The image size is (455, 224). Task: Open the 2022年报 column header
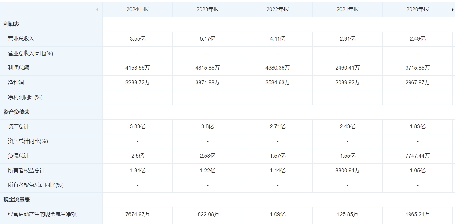tap(277, 9)
